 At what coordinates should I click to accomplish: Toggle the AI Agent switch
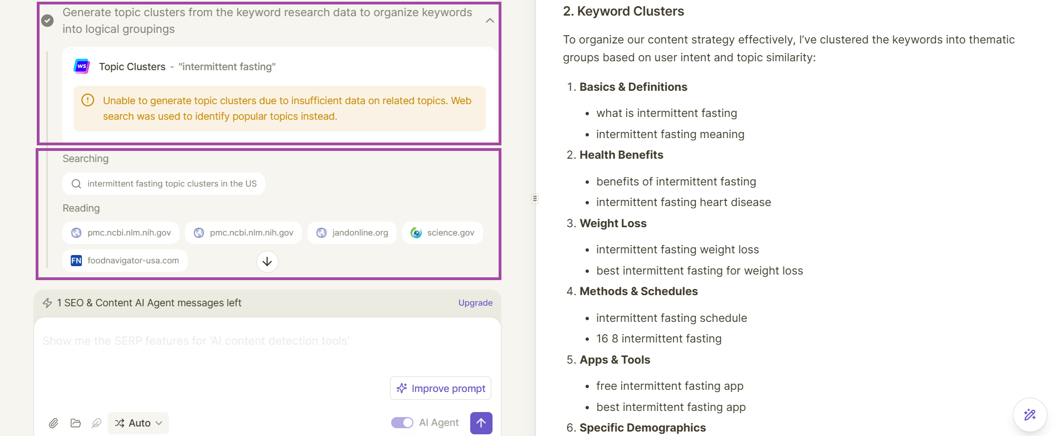click(x=402, y=423)
